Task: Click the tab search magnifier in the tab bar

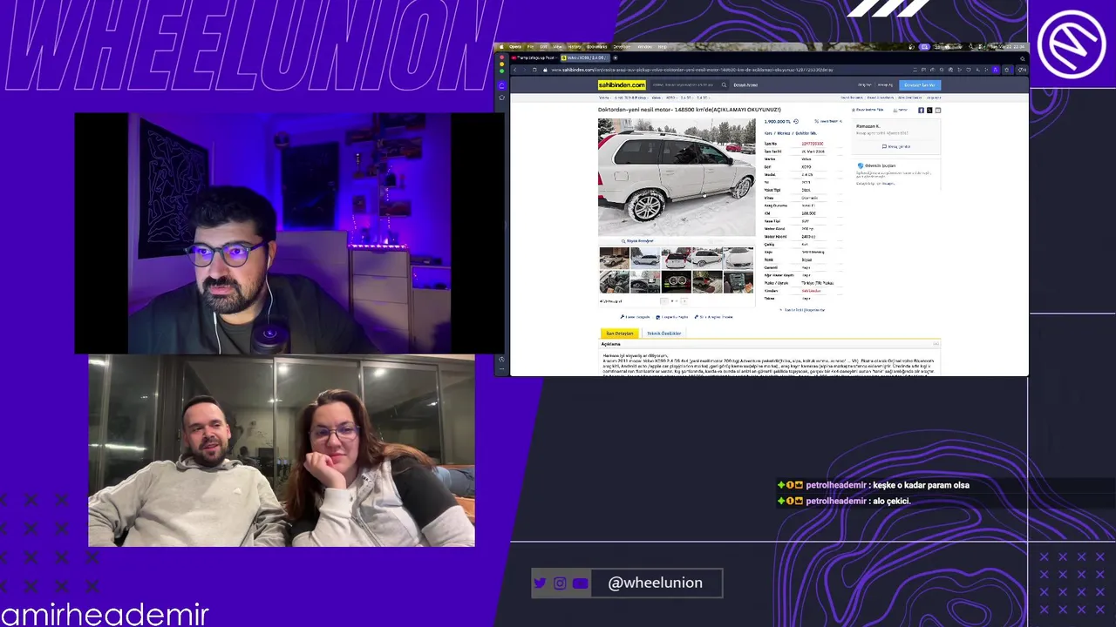Action: [1022, 58]
